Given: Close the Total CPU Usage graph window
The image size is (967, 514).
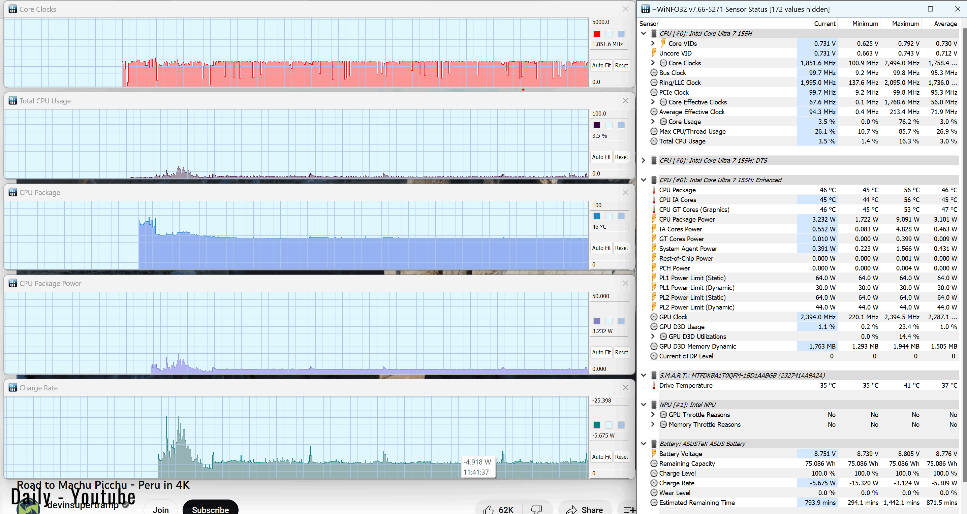Looking at the screenshot, I should [x=625, y=101].
